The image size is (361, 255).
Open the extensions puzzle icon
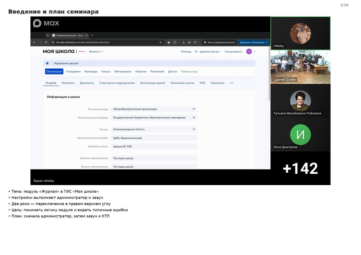(x=175, y=42)
